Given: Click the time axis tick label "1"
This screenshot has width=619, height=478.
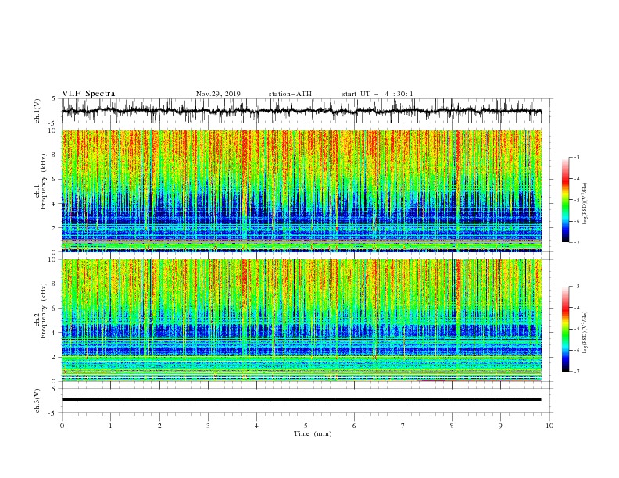Looking at the screenshot, I should point(110,426).
